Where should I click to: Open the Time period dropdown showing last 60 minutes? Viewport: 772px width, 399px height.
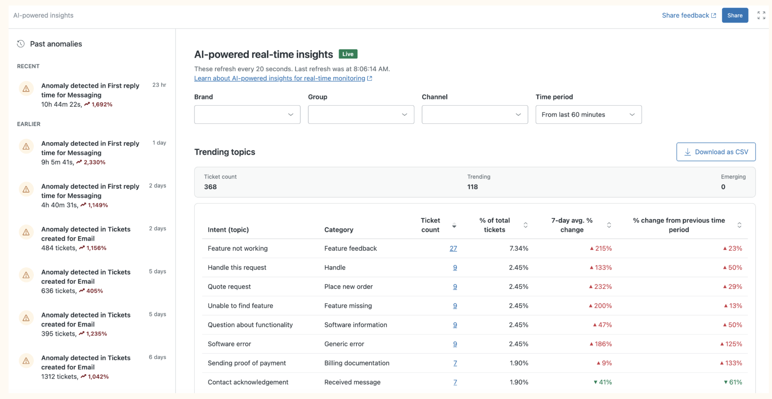point(589,115)
